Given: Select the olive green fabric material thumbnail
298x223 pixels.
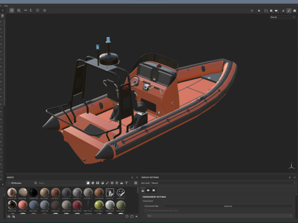Looking at the screenshot, I should 120,205.
